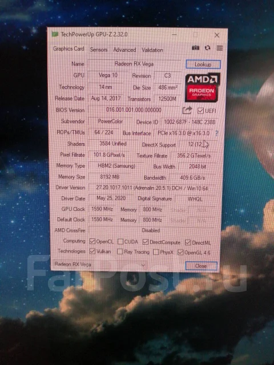
Task: Click the Shaders value 3584 Unified
Action: (x=113, y=144)
